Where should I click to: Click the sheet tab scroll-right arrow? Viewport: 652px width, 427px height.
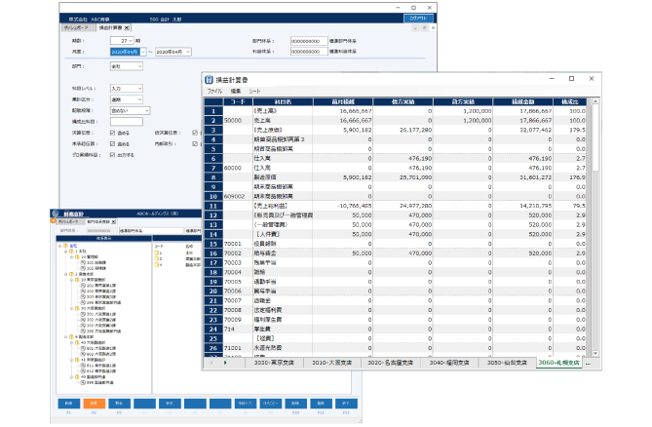pos(225,363)
